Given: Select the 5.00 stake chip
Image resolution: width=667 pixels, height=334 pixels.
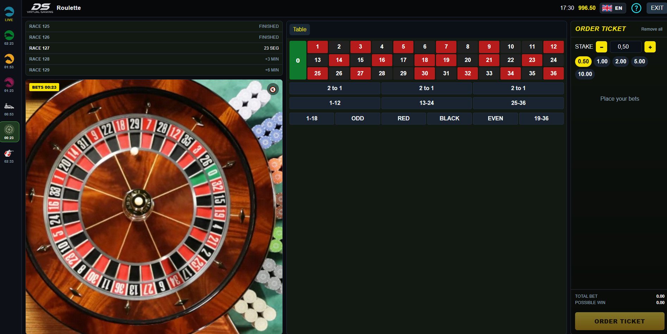Looking at the screenshot, I should coord(640,62).
